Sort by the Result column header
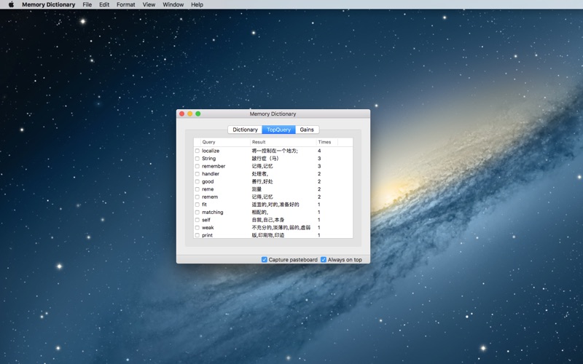583x364 pixels. click(x=283, y=142)
